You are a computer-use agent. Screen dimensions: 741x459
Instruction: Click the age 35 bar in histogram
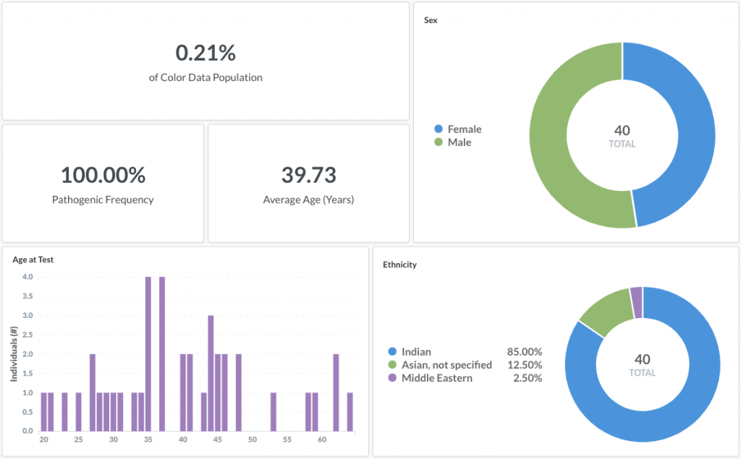[148, 354]
